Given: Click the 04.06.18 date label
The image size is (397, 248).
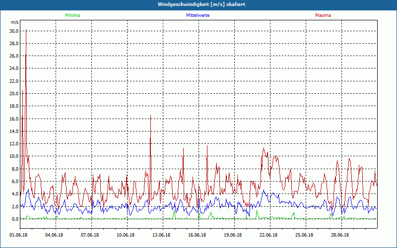Looking at the screenshot, I should click(x=54, y=235).
